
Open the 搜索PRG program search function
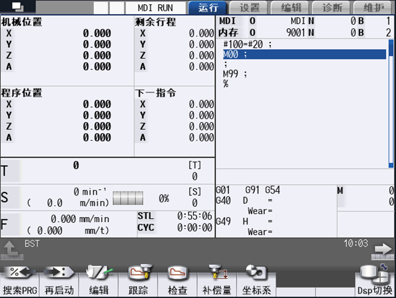pyautogui.click(x=19, y=281)
